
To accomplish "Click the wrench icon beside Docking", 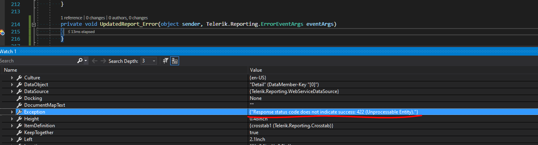I will click(x=19, y=98).
